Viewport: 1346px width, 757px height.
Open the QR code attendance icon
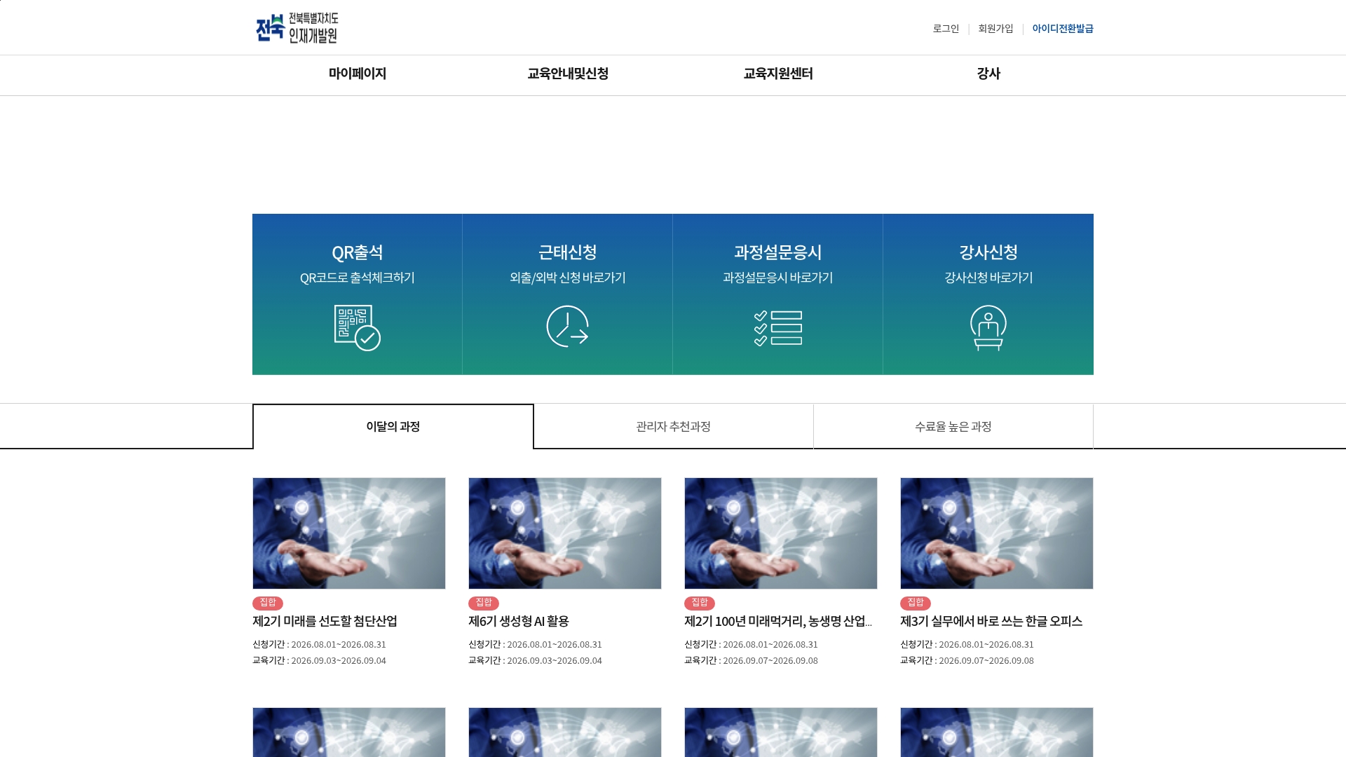[x=358, y=327]
